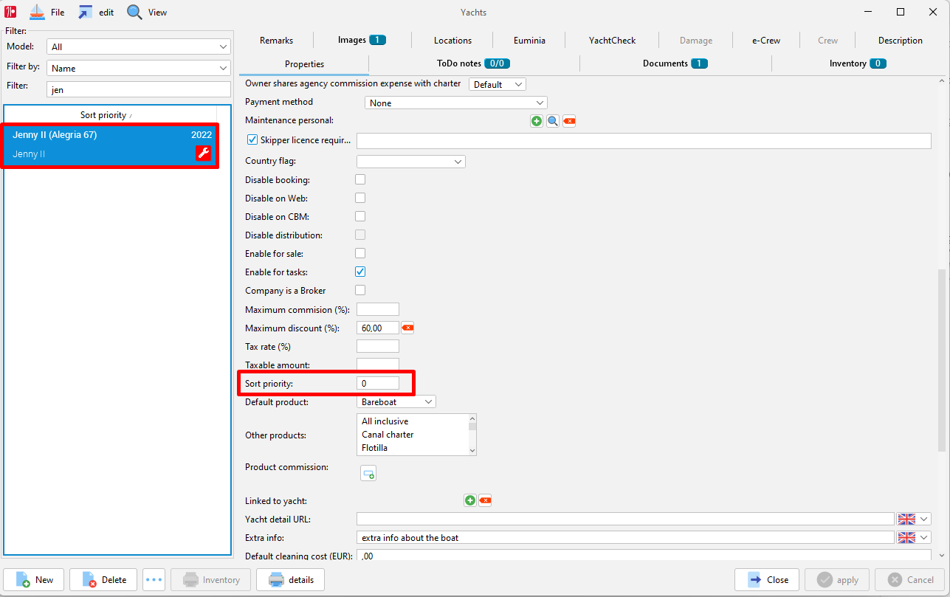Expand the Extra info language dropdown
The width and height of the screenshot is (950, 597).
(924, 537)
